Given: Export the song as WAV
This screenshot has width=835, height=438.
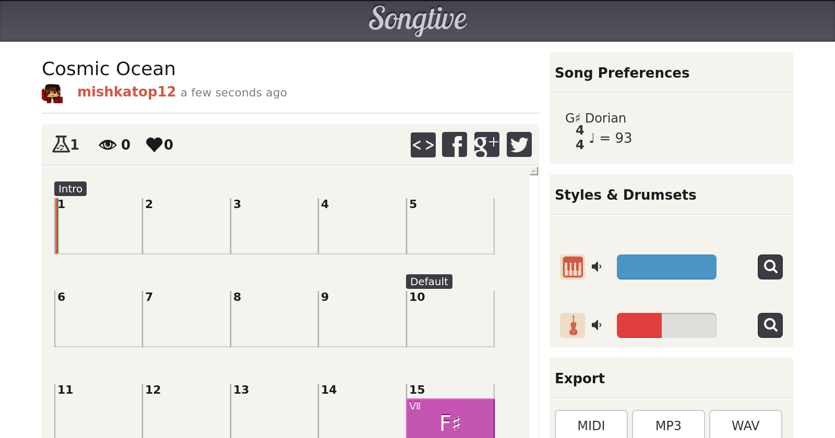Looking at the screenshot, I should 745,425.
